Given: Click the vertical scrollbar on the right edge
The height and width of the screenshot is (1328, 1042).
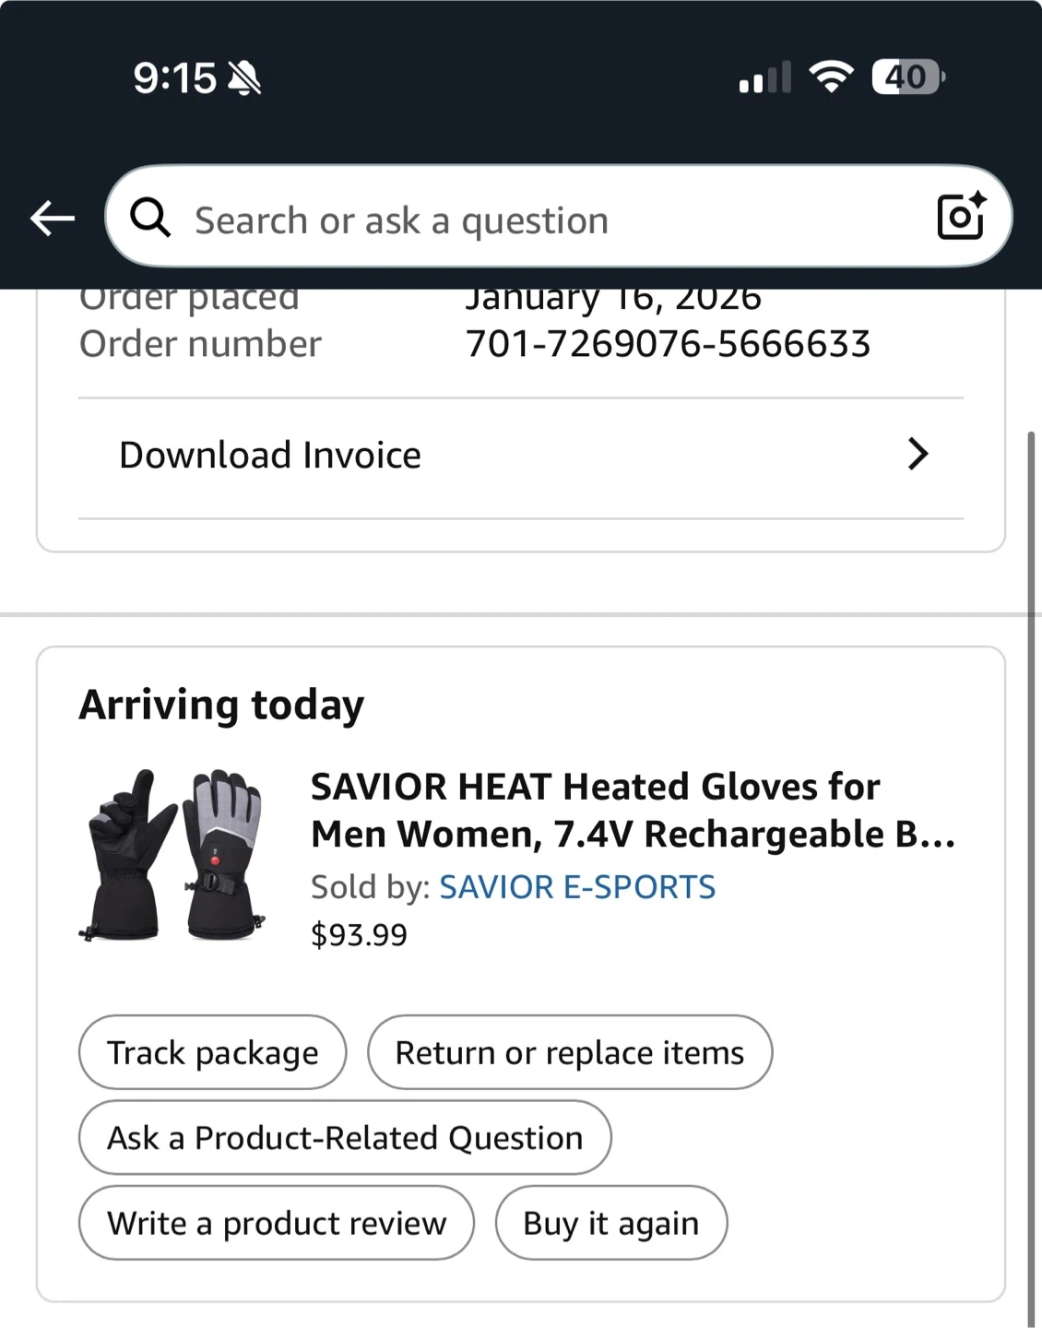Looking at the screenshot, I should click(1031, 830).
